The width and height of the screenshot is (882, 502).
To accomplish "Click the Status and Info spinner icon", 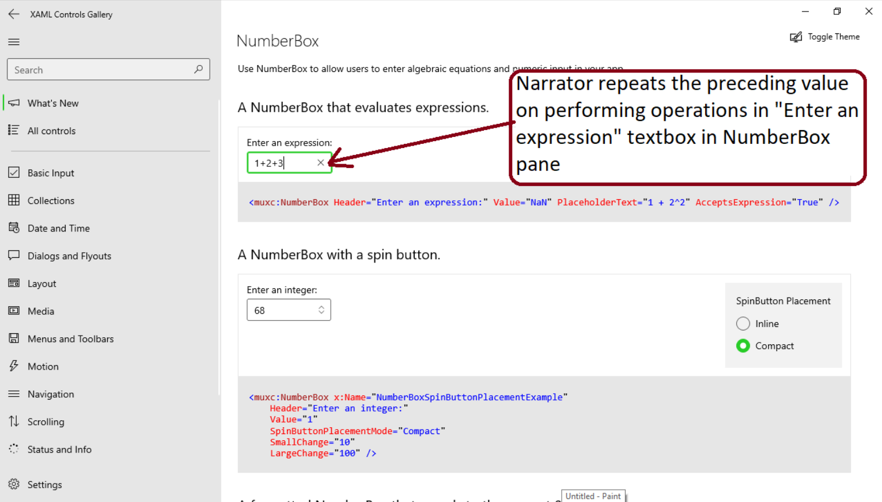I will coord(14,449).
